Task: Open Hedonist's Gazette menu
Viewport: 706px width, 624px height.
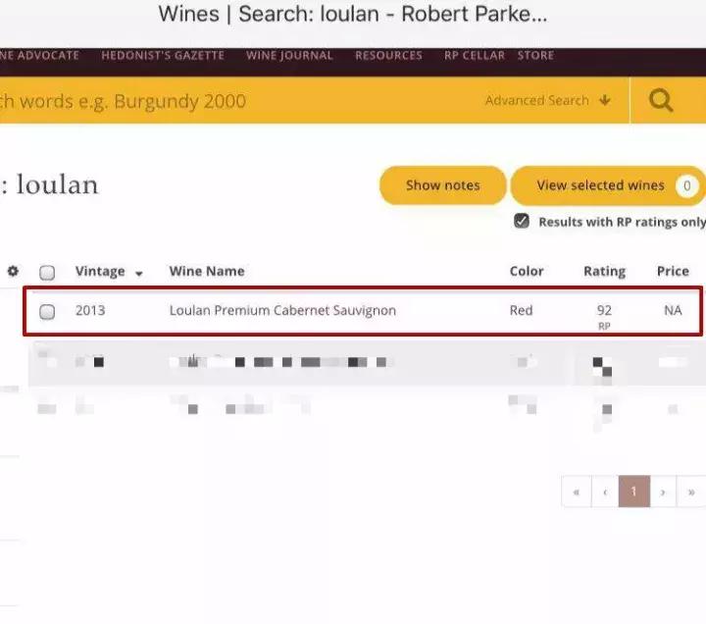Action: tap(163, 55)
